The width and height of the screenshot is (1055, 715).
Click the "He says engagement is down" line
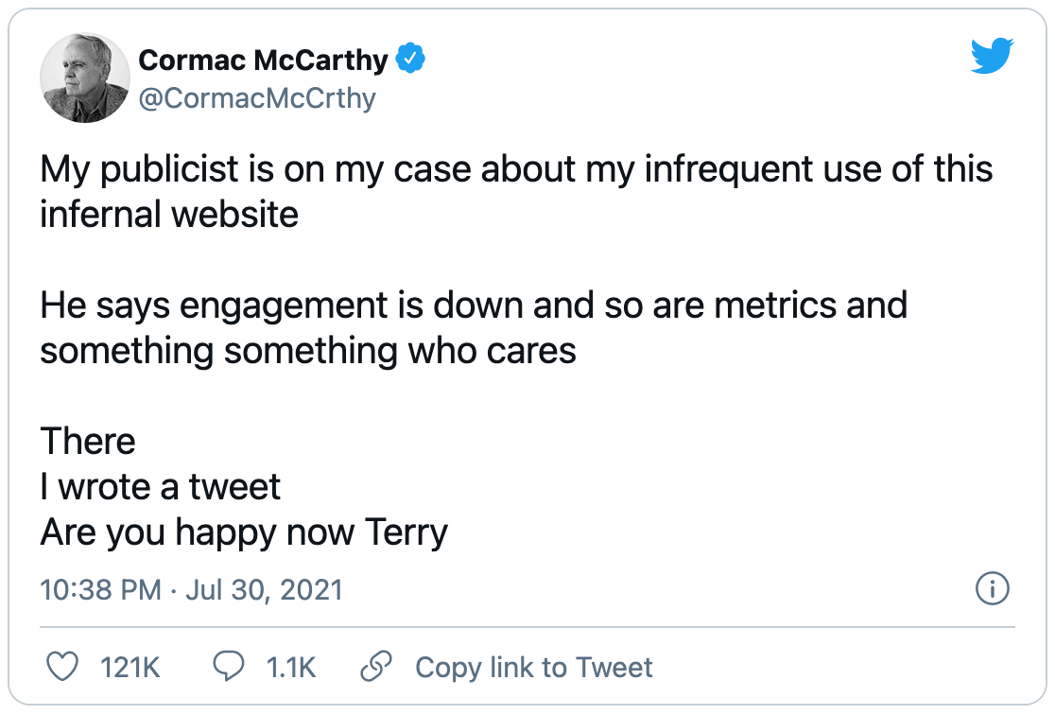[x=474, y=305]
